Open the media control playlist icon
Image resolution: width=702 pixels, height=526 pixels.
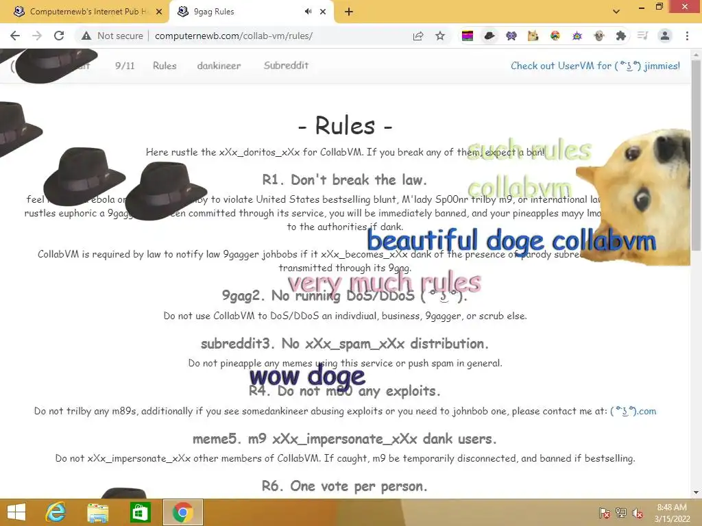pos(642,36)
